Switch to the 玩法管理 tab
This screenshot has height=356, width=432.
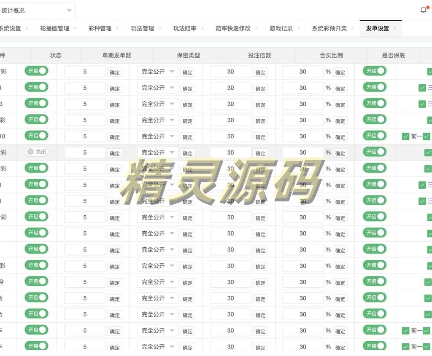pos(142,29)
